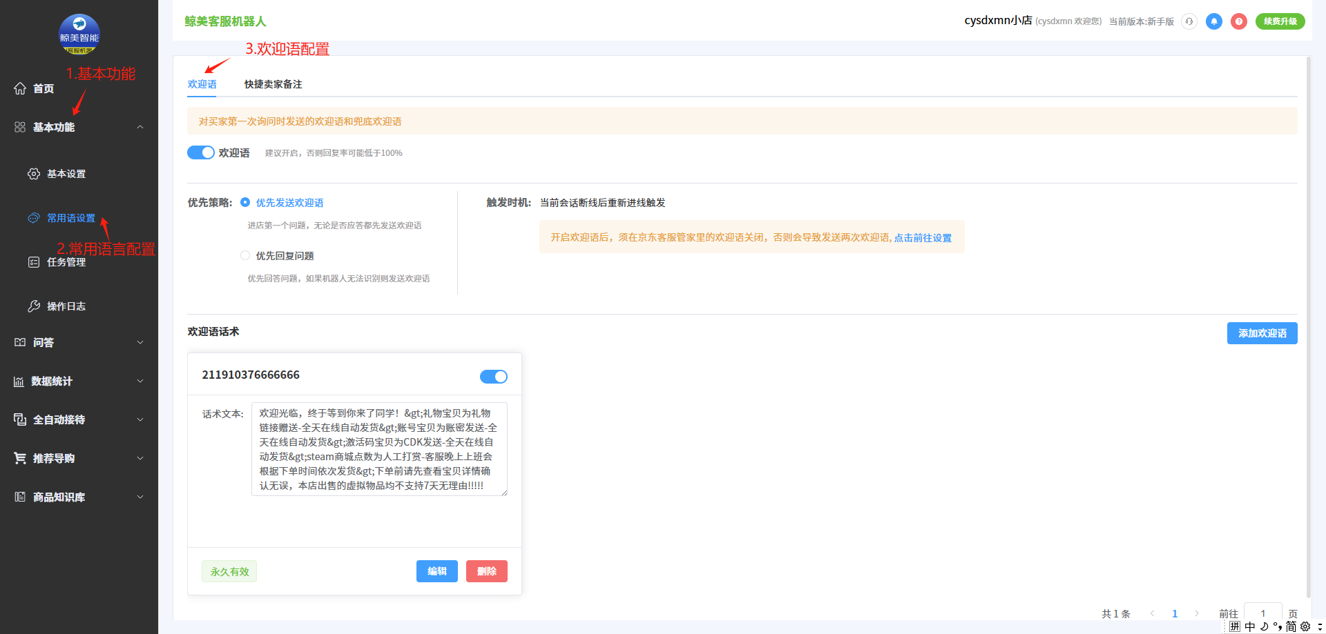Select the 优先回复问题 radio option

click(x=245, y=255)
